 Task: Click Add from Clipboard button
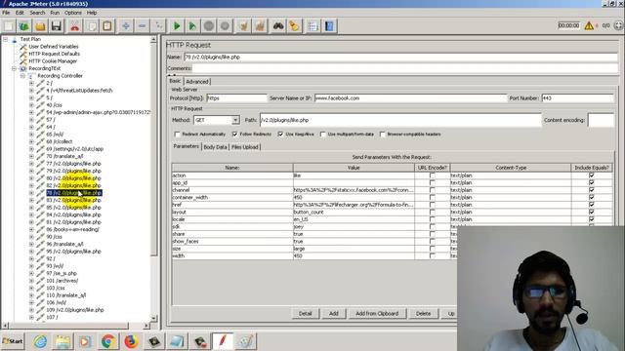point(377,314)
